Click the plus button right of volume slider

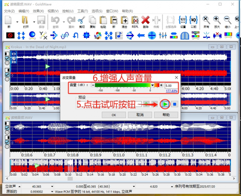click(x=161, y=85)
